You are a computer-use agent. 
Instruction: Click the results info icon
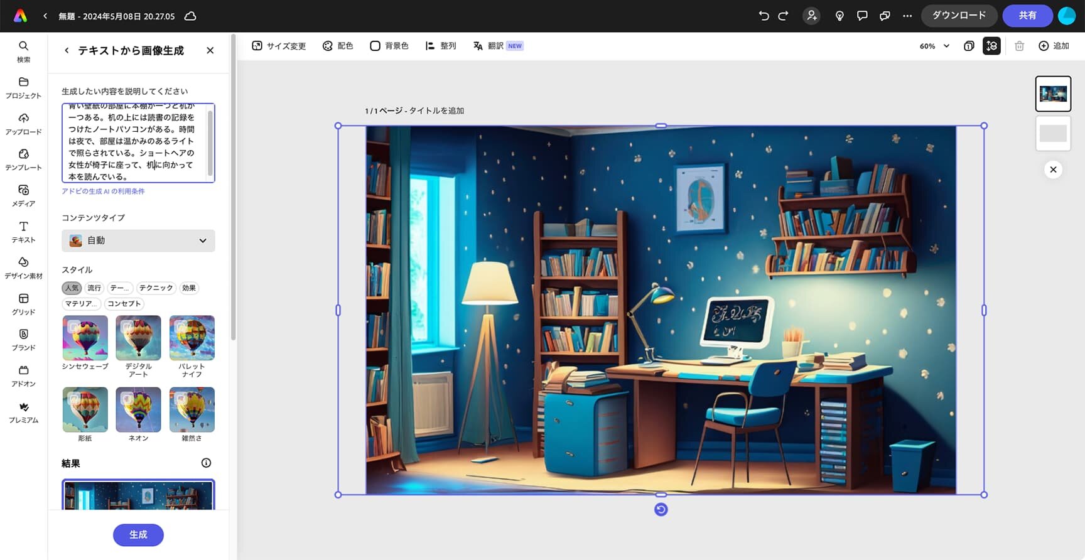[206, 463]
